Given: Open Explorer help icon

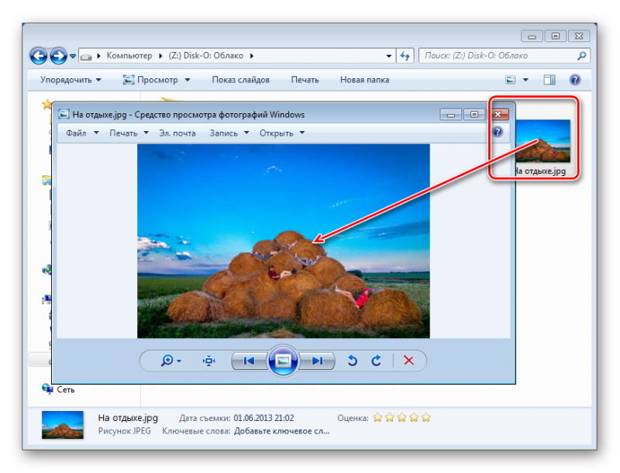Looking at the screenshot, I should coord(575,80).
